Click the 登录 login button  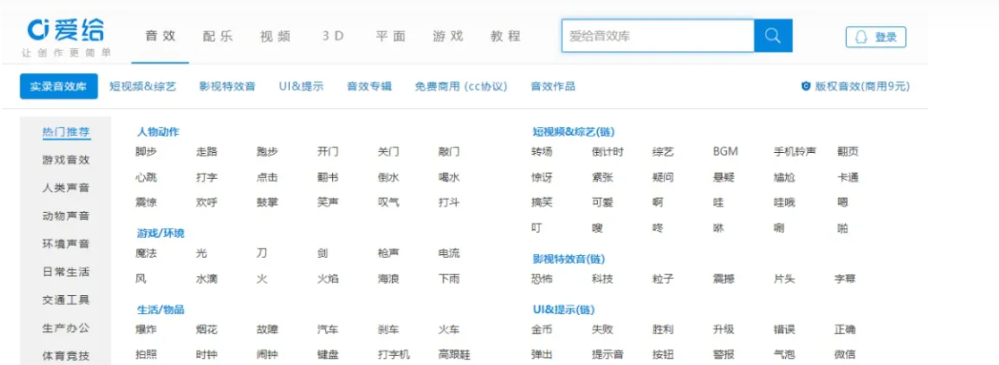tap(875, 37)
